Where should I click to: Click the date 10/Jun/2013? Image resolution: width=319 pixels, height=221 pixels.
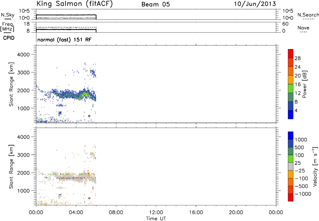coord(255,4)
